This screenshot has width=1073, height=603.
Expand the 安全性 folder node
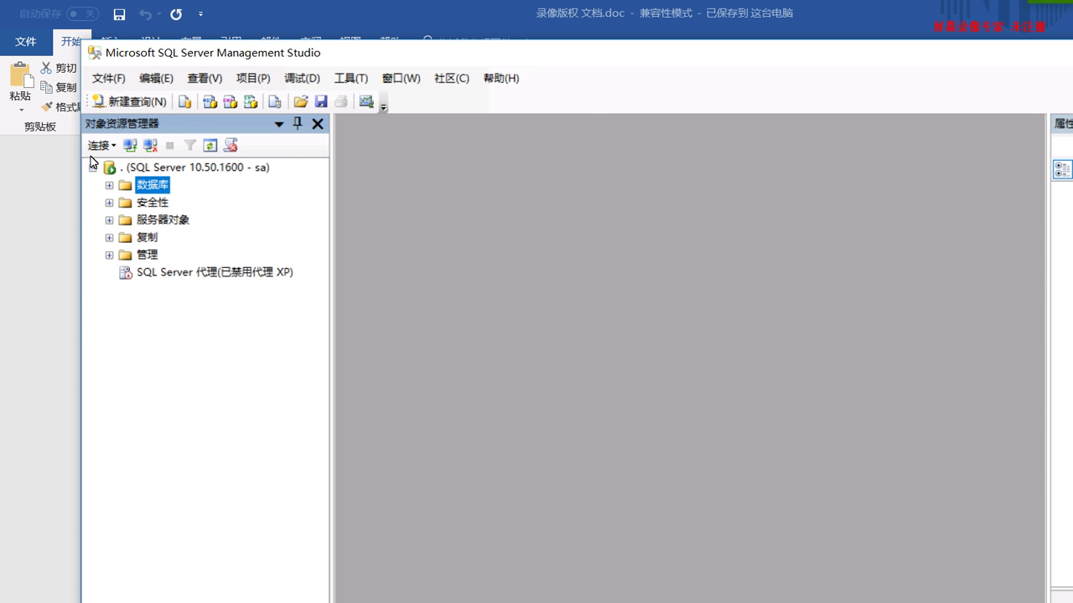click(109, 203)
